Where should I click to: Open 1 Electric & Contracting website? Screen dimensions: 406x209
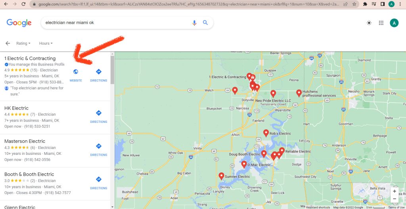pyautogui.click(x=76, y=75)
